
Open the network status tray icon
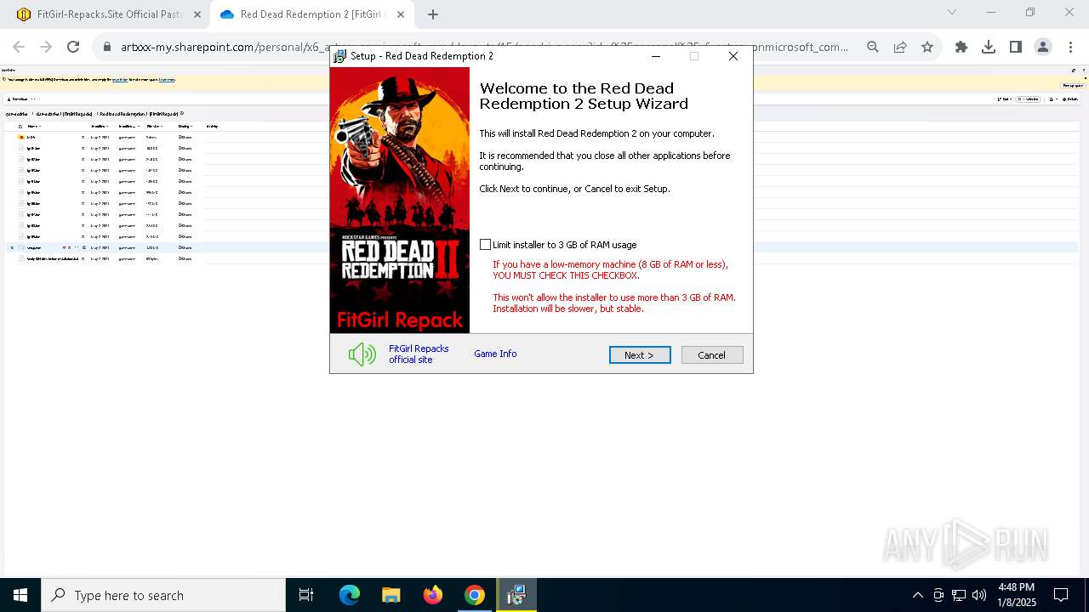point(959,595)
